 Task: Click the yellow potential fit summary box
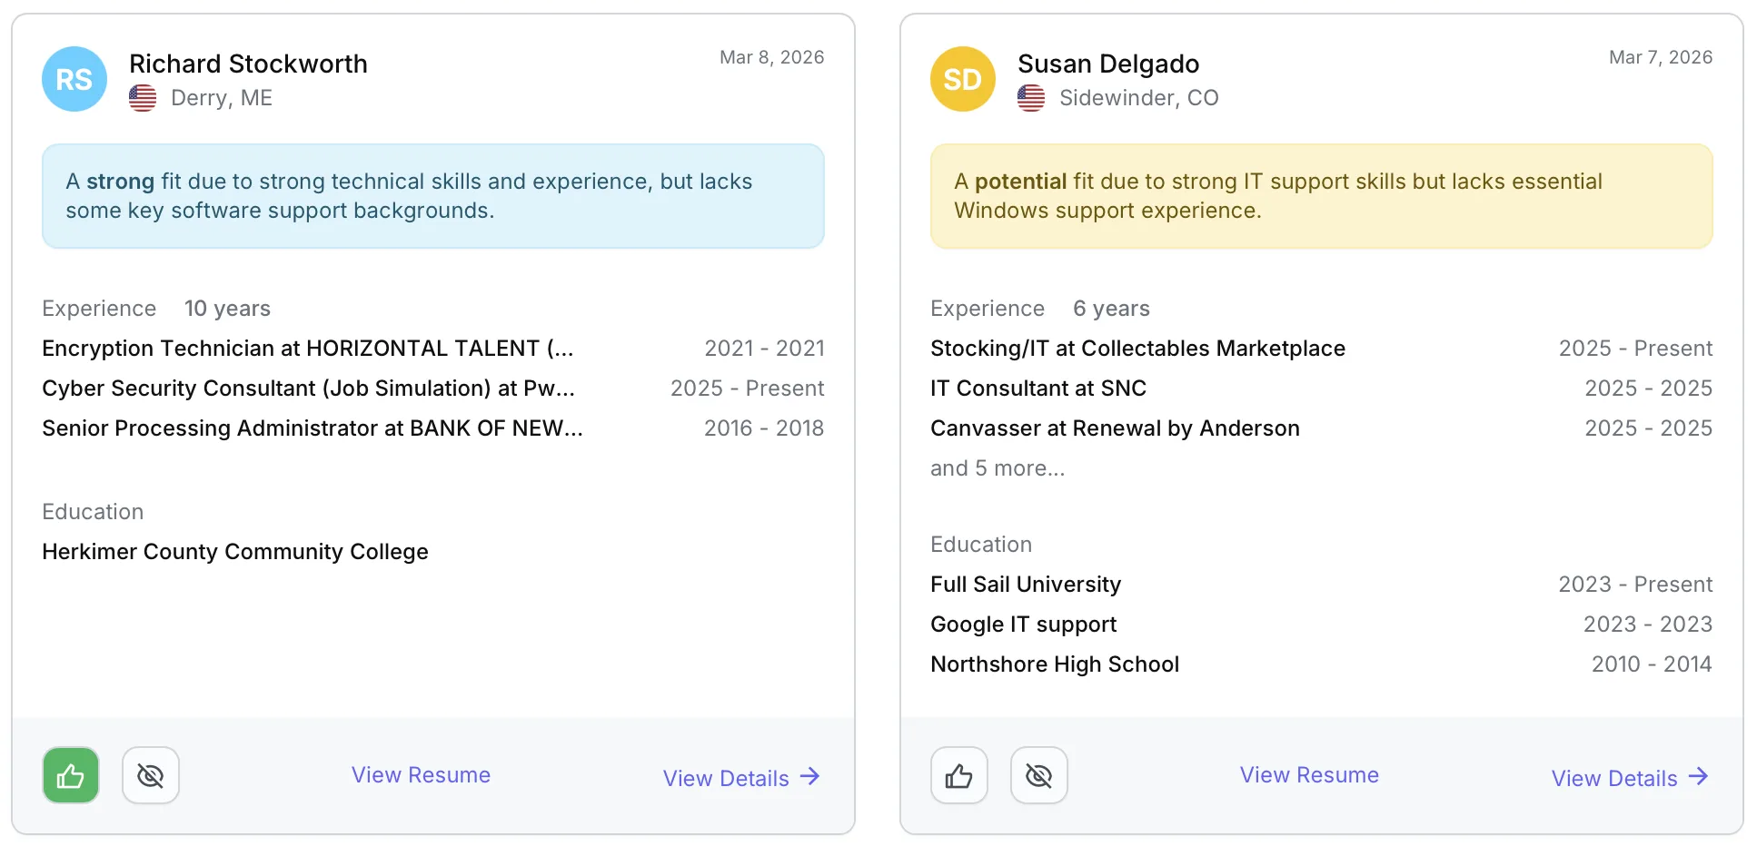[x=1322, y=196]
